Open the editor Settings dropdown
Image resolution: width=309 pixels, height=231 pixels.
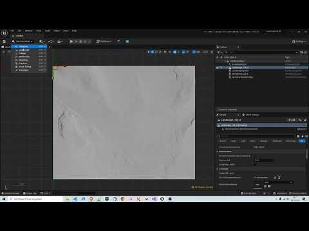coord(299,42)
